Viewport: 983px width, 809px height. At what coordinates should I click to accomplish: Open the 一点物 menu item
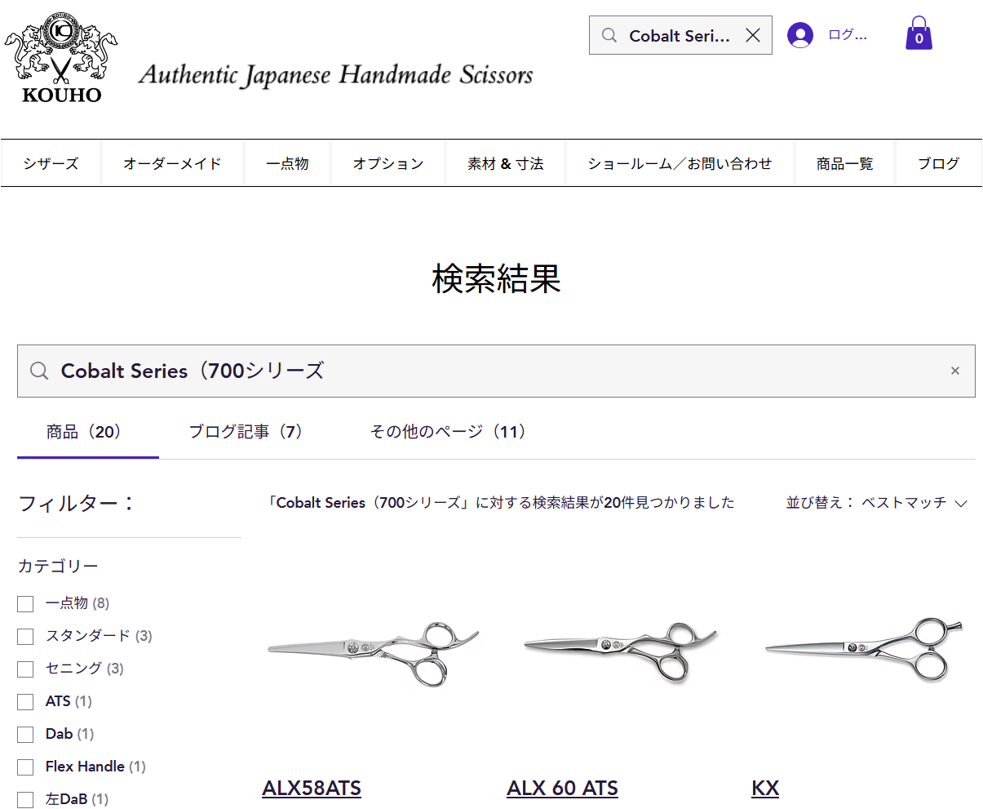tap(287, 163)
